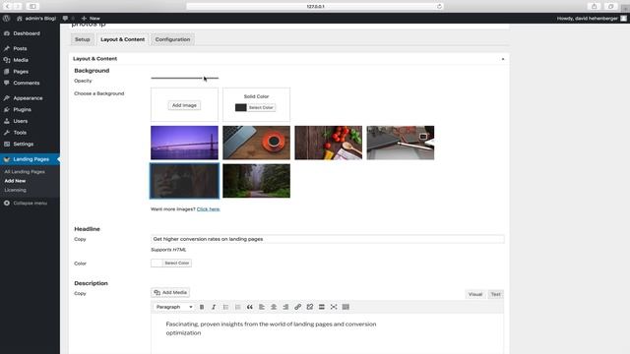Select Landing Pages in the sidebar
The height and width of the screenshot is (354, 630).
(x=30, y=159)
